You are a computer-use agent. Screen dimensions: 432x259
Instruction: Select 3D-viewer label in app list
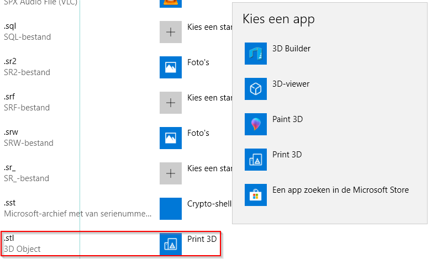click(291, 84)
